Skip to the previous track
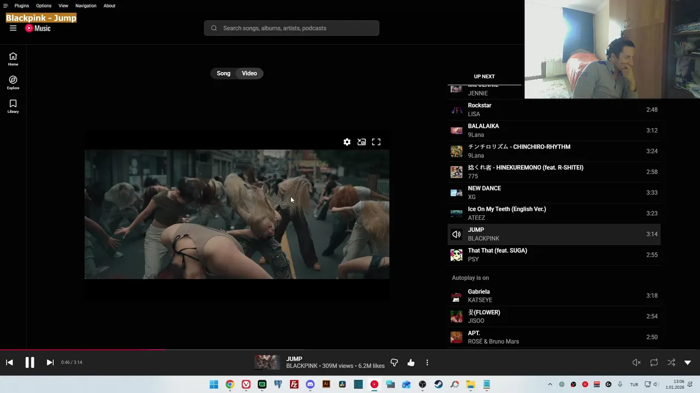This screenshot has width=700, height=393. (x=9, y=362)
